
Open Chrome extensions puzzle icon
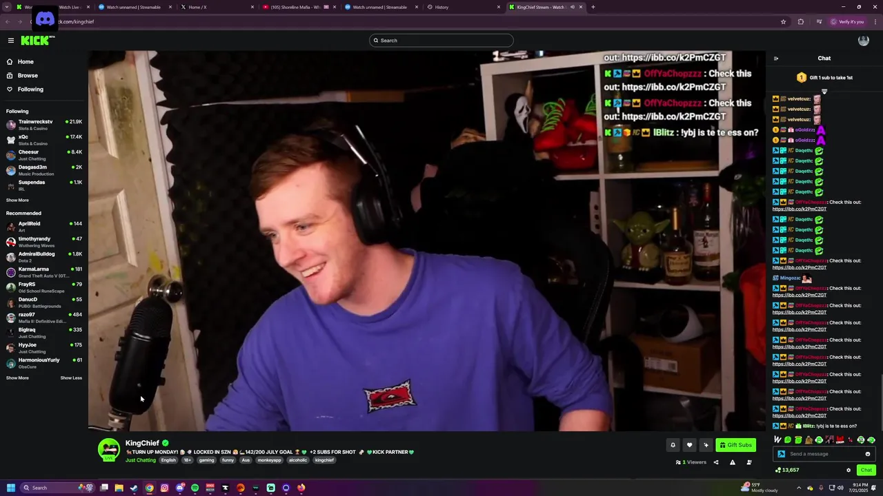(x=801, y=21)
